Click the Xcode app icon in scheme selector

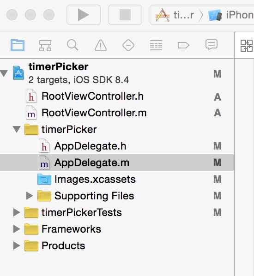pos(163,15)
